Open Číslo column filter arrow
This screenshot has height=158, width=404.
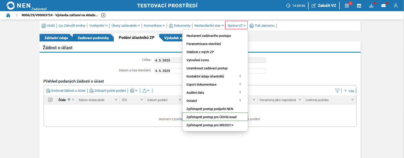pos(73,100)
